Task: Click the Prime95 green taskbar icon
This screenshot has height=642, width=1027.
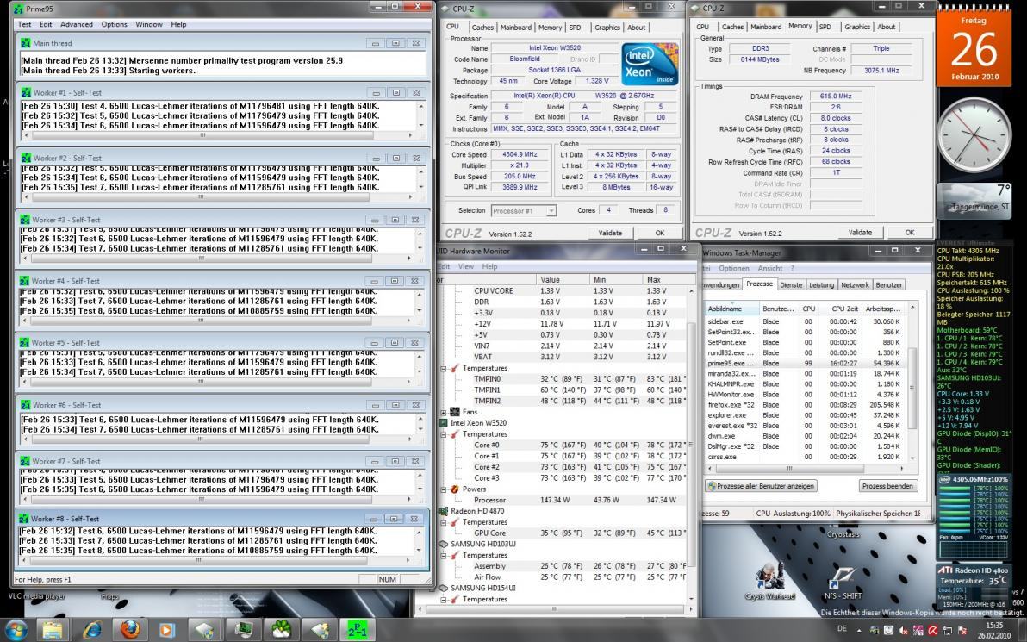Action: click(x=357, y=630)
